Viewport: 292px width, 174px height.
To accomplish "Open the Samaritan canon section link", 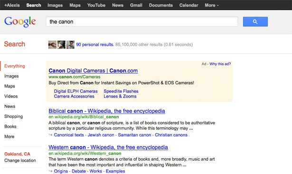I will pos(134,135).
